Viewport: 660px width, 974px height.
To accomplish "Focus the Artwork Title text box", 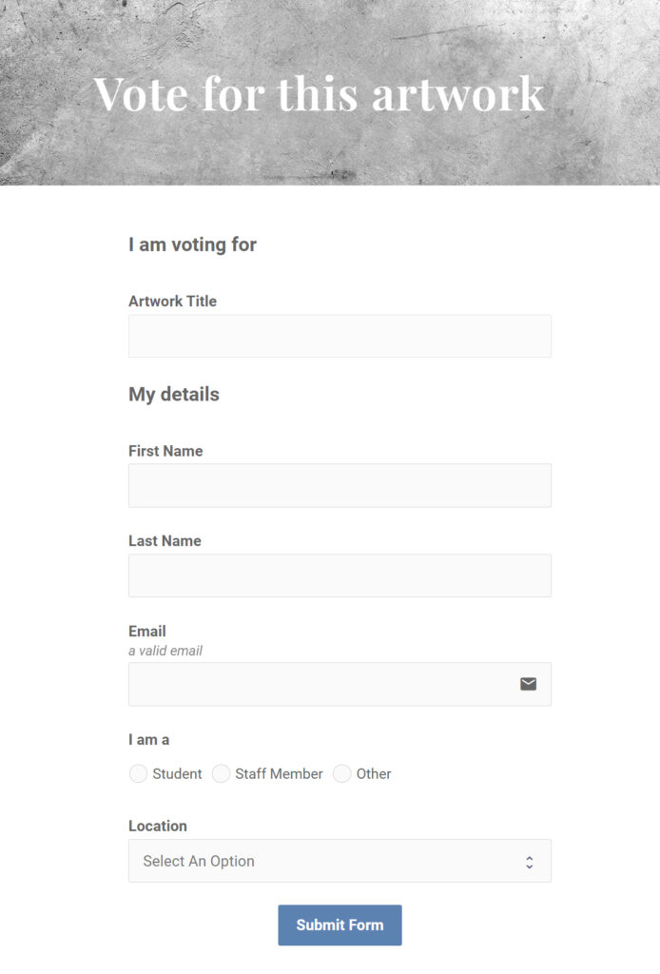I will click(340, 336).
